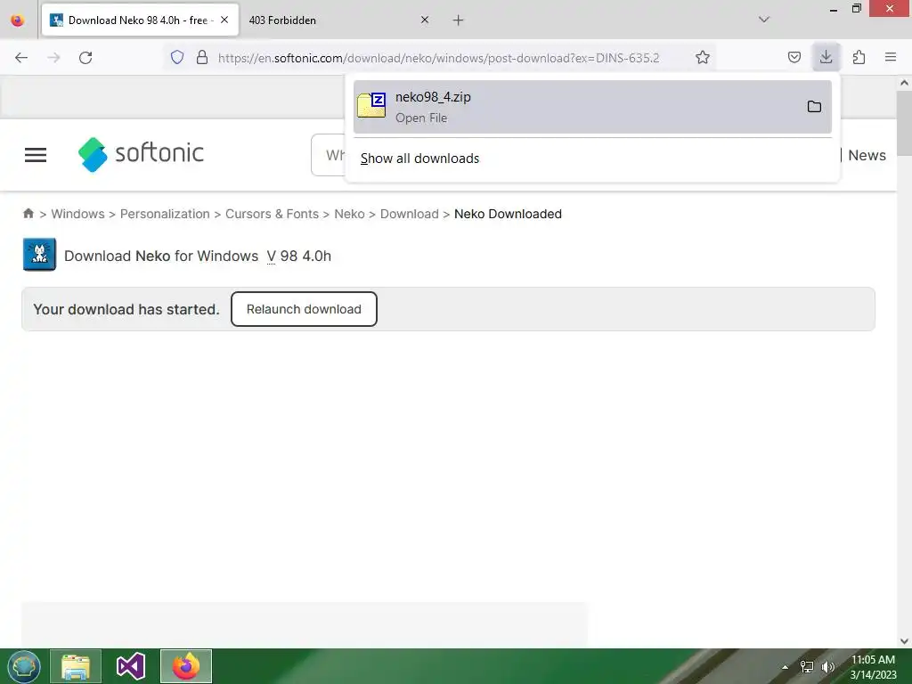Viewport: 912px width, 684px height.
Task: Close the Download Neko tab
Action: 224,20
